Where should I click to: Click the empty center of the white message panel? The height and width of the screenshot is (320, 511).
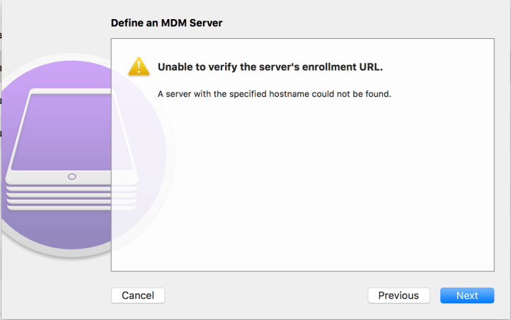(x=302, y=184)
